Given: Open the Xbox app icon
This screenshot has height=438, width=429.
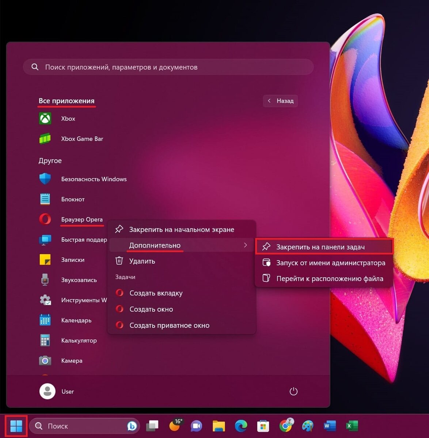Looking at the screenshot, I should [45, 119].
